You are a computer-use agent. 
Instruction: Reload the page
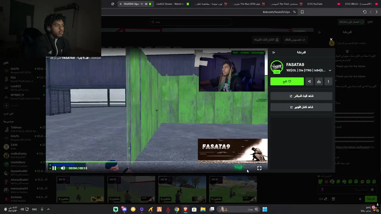(x=365, y=12)
